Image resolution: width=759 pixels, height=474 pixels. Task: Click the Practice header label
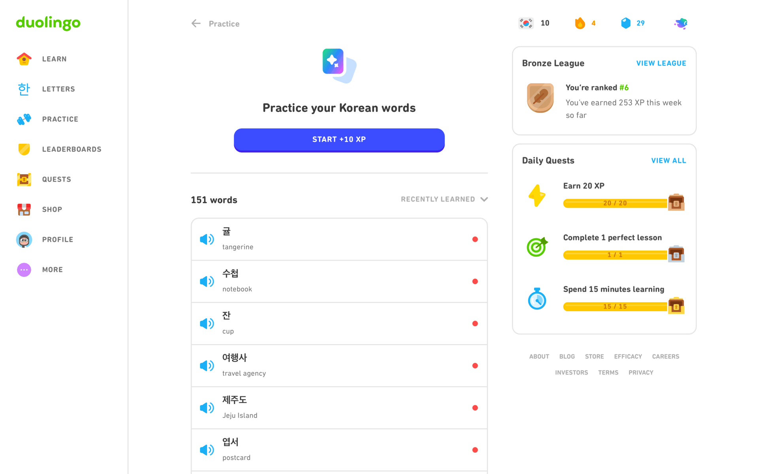pyautogui.click(x=224, y=24)
